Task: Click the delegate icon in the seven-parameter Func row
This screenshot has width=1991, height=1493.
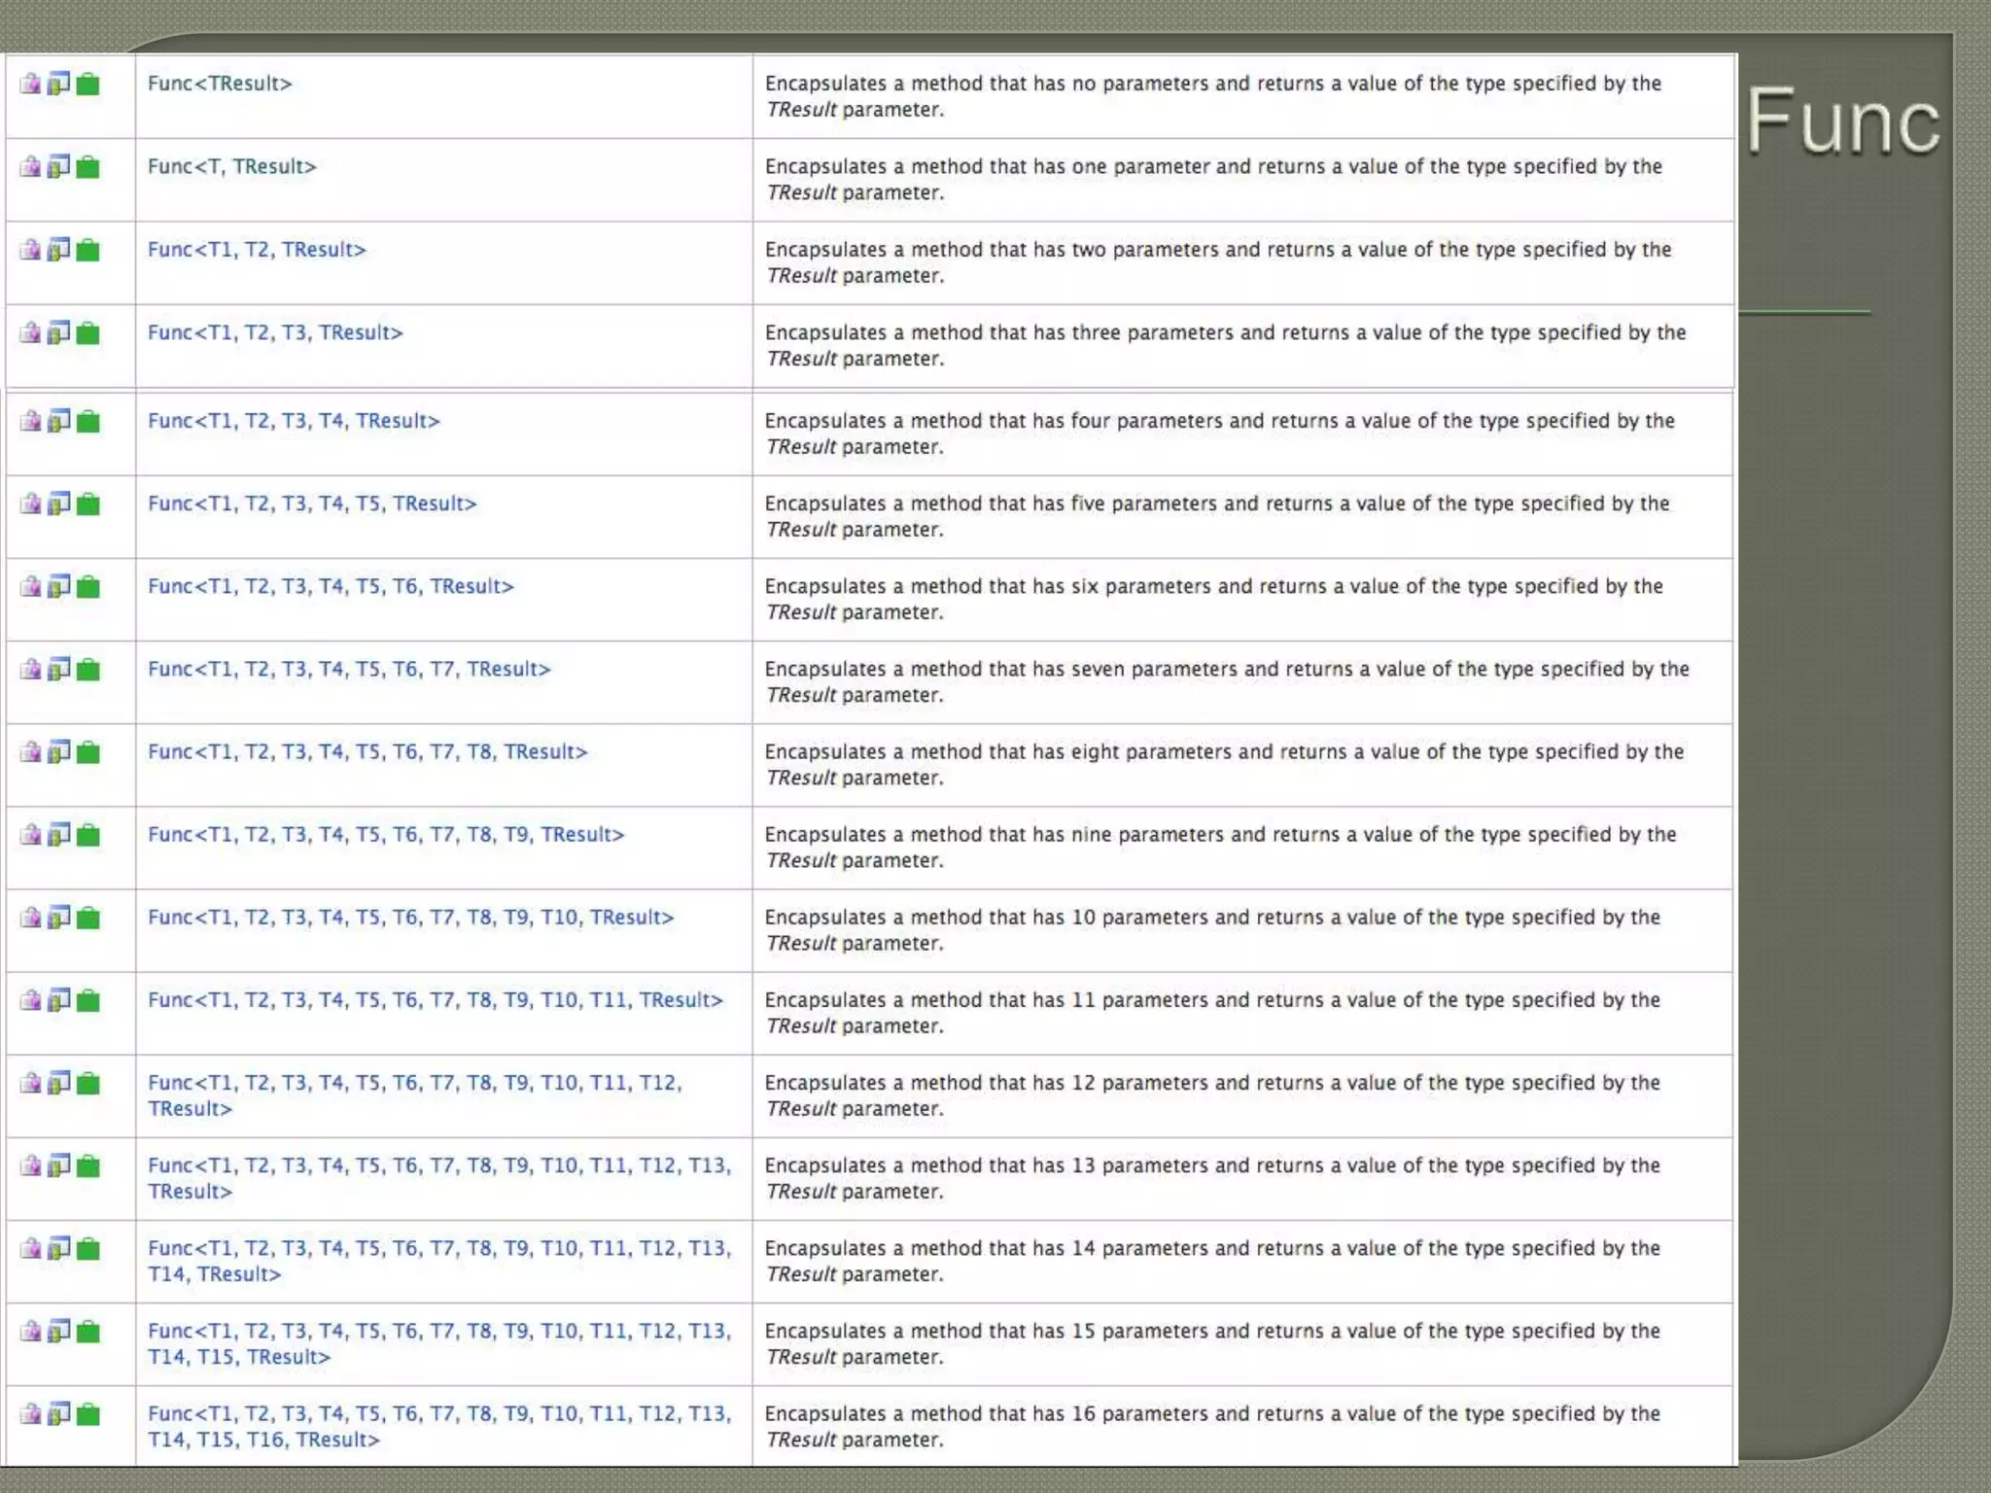Action: coord(30,669)
